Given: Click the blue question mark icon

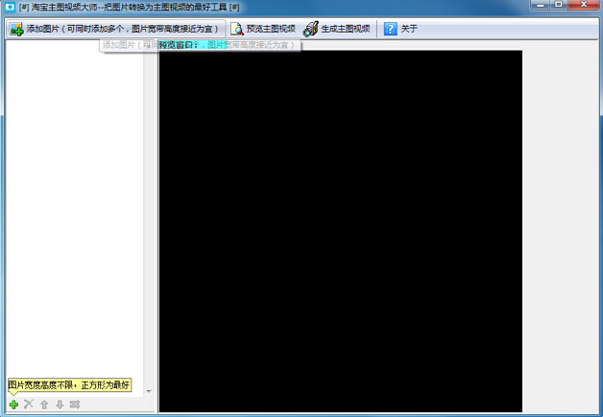Looking at the screenshot, I should (391, 29).
